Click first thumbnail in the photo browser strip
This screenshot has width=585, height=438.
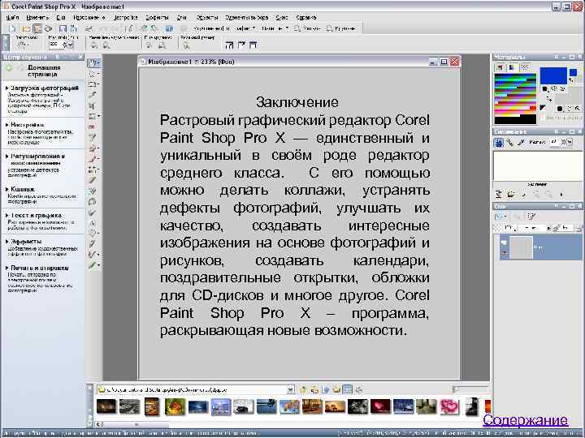pyautogui.click(x=108, y=406)
